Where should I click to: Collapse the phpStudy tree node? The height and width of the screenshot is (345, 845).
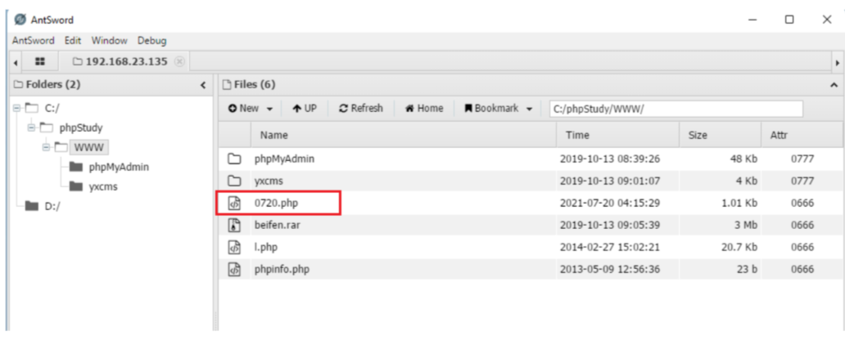[x=31, y=128]
